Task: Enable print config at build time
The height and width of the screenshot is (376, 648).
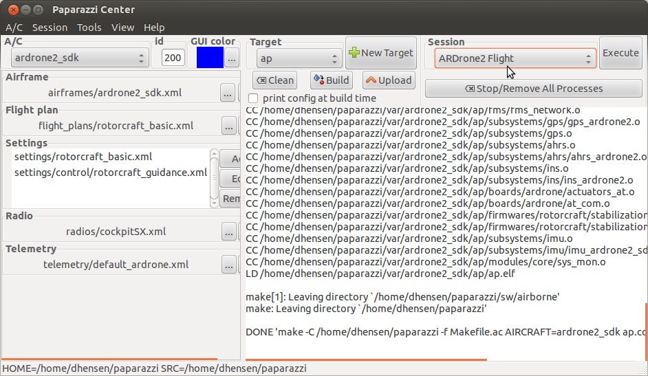Action: coord(253,98)
